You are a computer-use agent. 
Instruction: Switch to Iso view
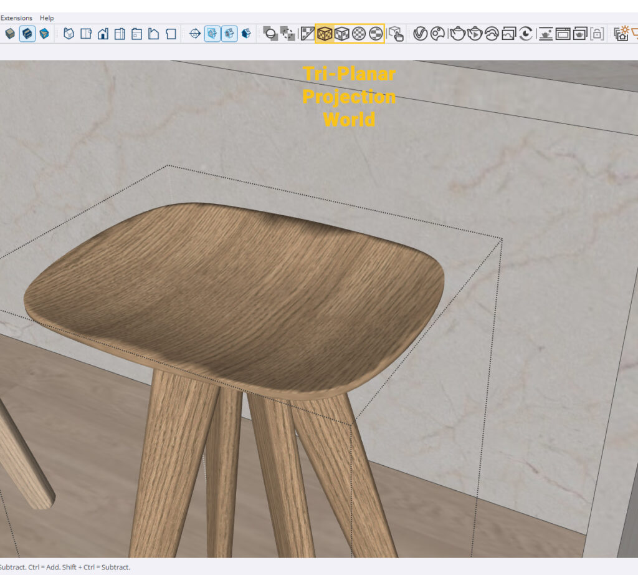click(x=69, y=34)
